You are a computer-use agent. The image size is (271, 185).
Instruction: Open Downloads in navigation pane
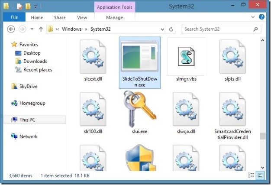click(35, 61)
